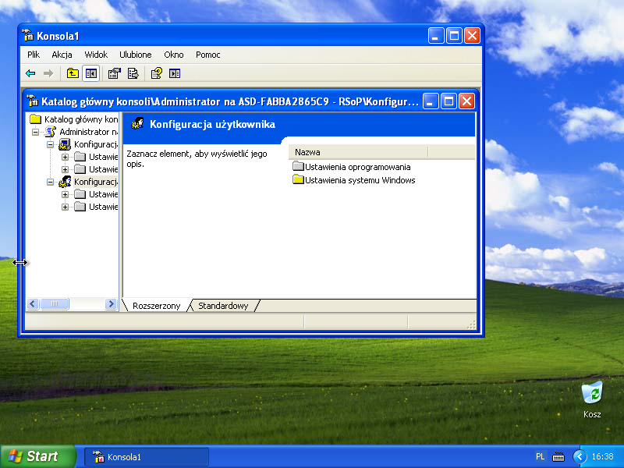The image size is (624, 468).
Task: Toggle the Show/Hide console tree button
Action: click(x=91, y=73)
